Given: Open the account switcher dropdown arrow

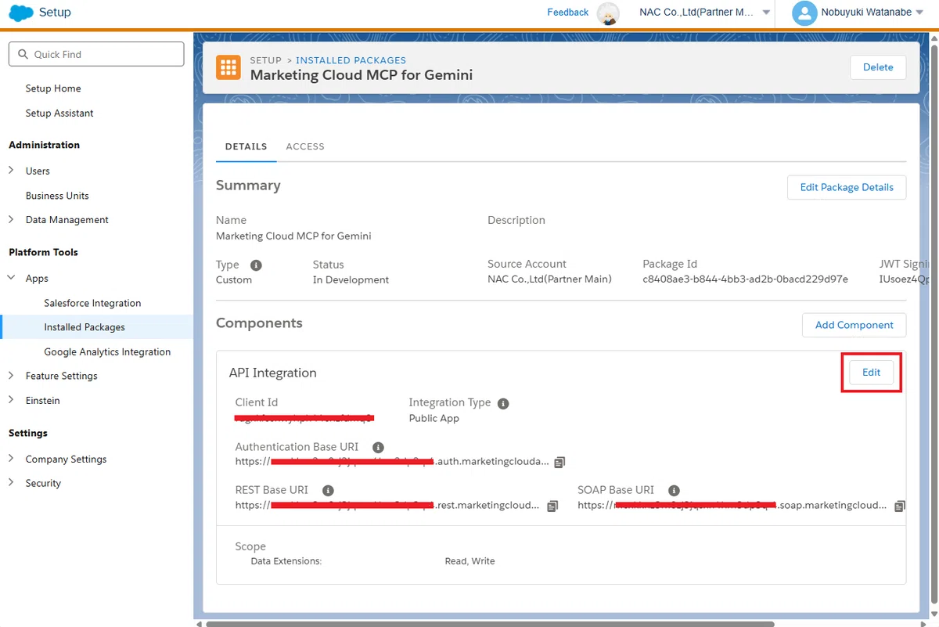Looking at the screenshot, I should coord(766,13).
